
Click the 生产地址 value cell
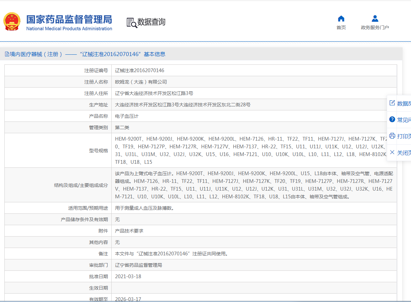click(x=254, y=105)
